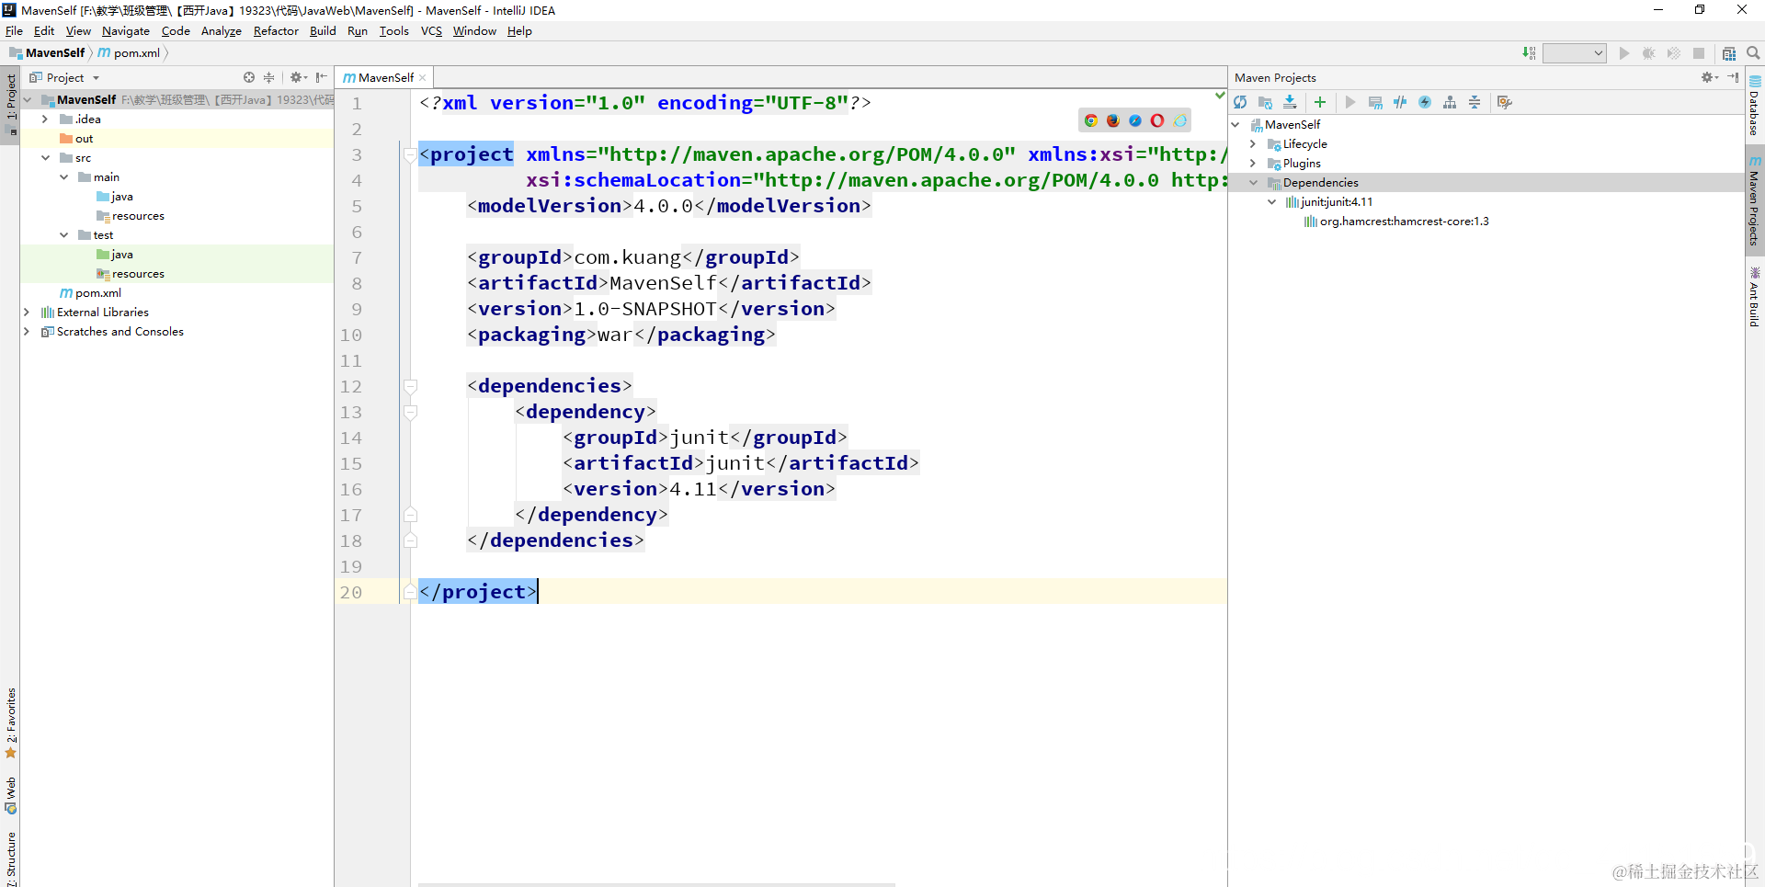The height and width of the screenshot is (887, 1765).
Task: Toggle skip tests mode lightning icon
Action: (1425, 102)
